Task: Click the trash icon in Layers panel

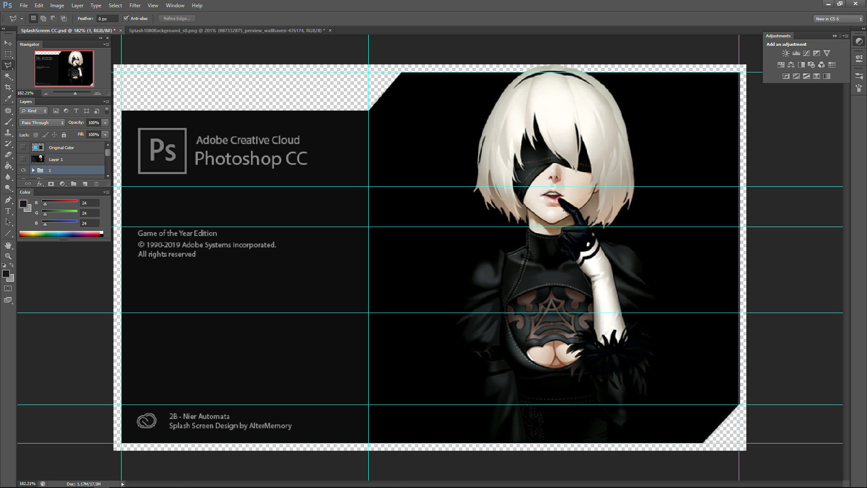Action: pyautogui.click(x=96, y=183)
